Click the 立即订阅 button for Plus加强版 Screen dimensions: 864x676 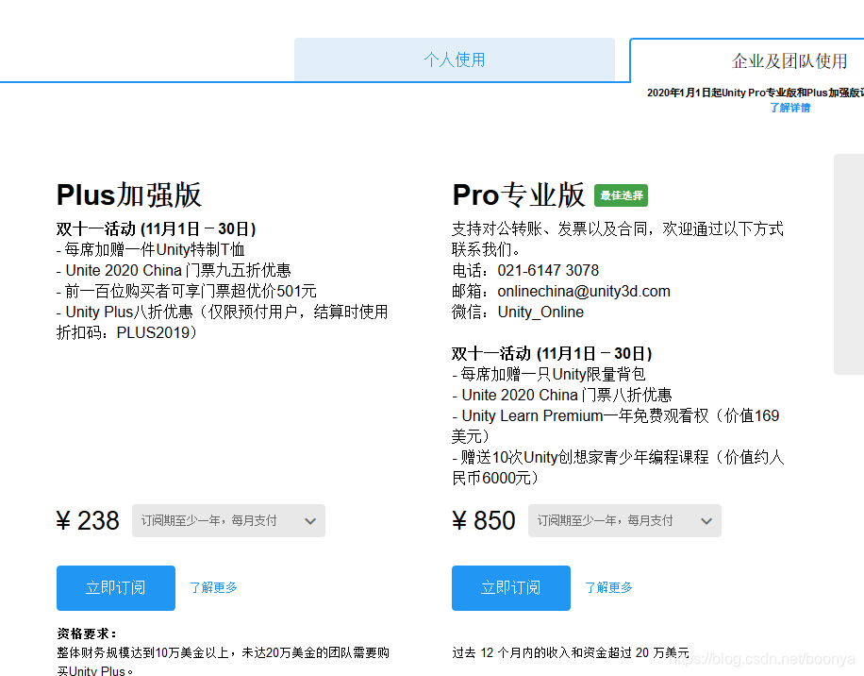(116, 588)
